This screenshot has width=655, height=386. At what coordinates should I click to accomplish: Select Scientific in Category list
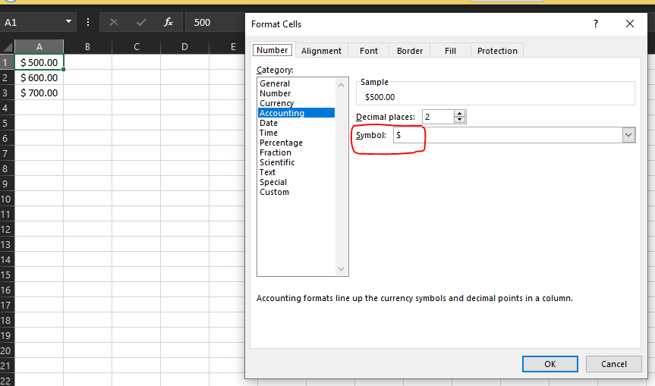[x=296, y=162]
